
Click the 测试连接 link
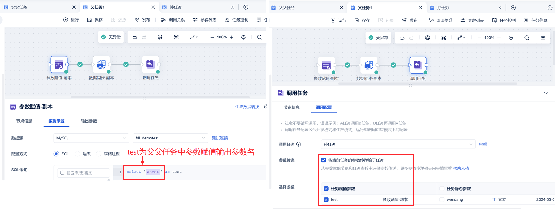tap(220, 138)
